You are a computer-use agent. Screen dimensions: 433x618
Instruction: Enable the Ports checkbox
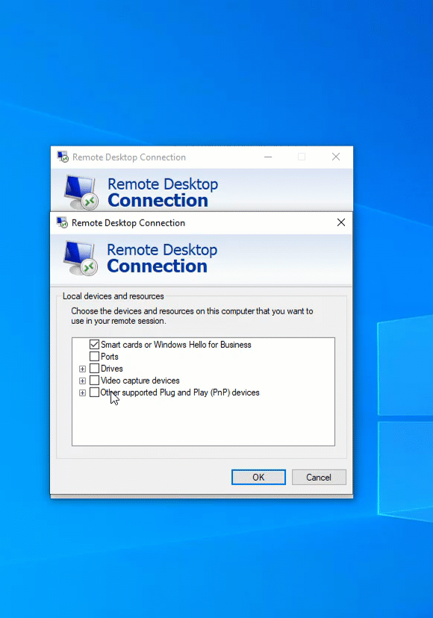[x=94, y=356]
